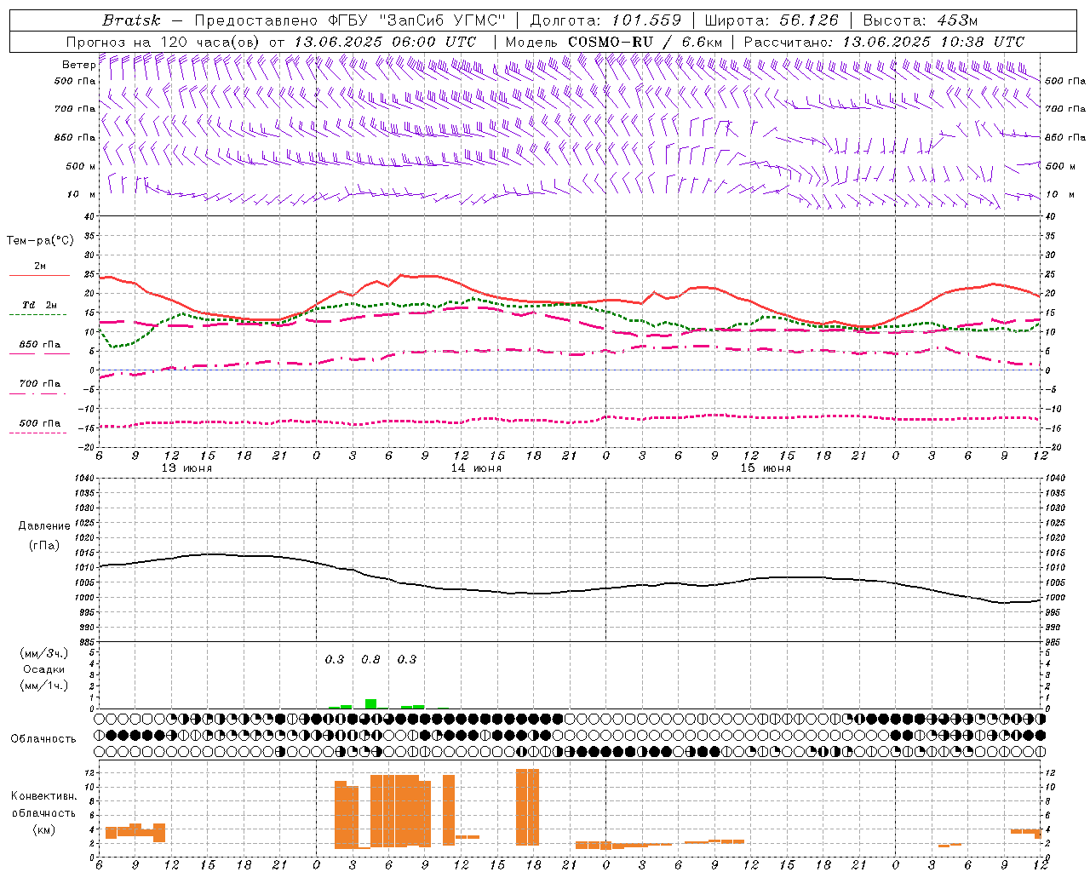Click the latitude value "Широта: 56.126"
The height and width of the screenshot is (872, 1090).
point(772,20)
